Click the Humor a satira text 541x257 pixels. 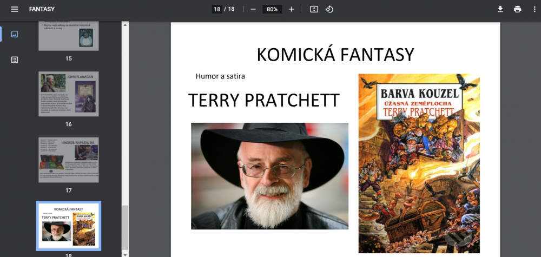220,76
